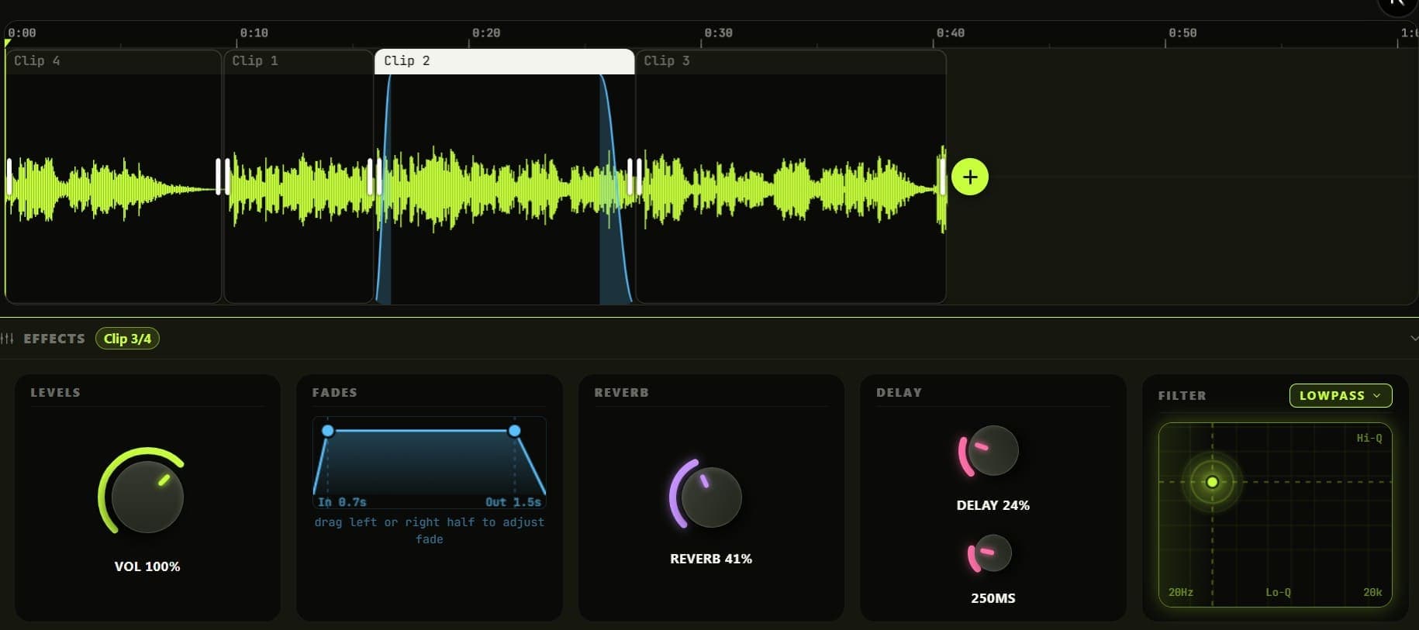This screenshot has width=1419, height=630.
Task: Click the 'drag left or right half' hint text
Action: tap(430, 531)
